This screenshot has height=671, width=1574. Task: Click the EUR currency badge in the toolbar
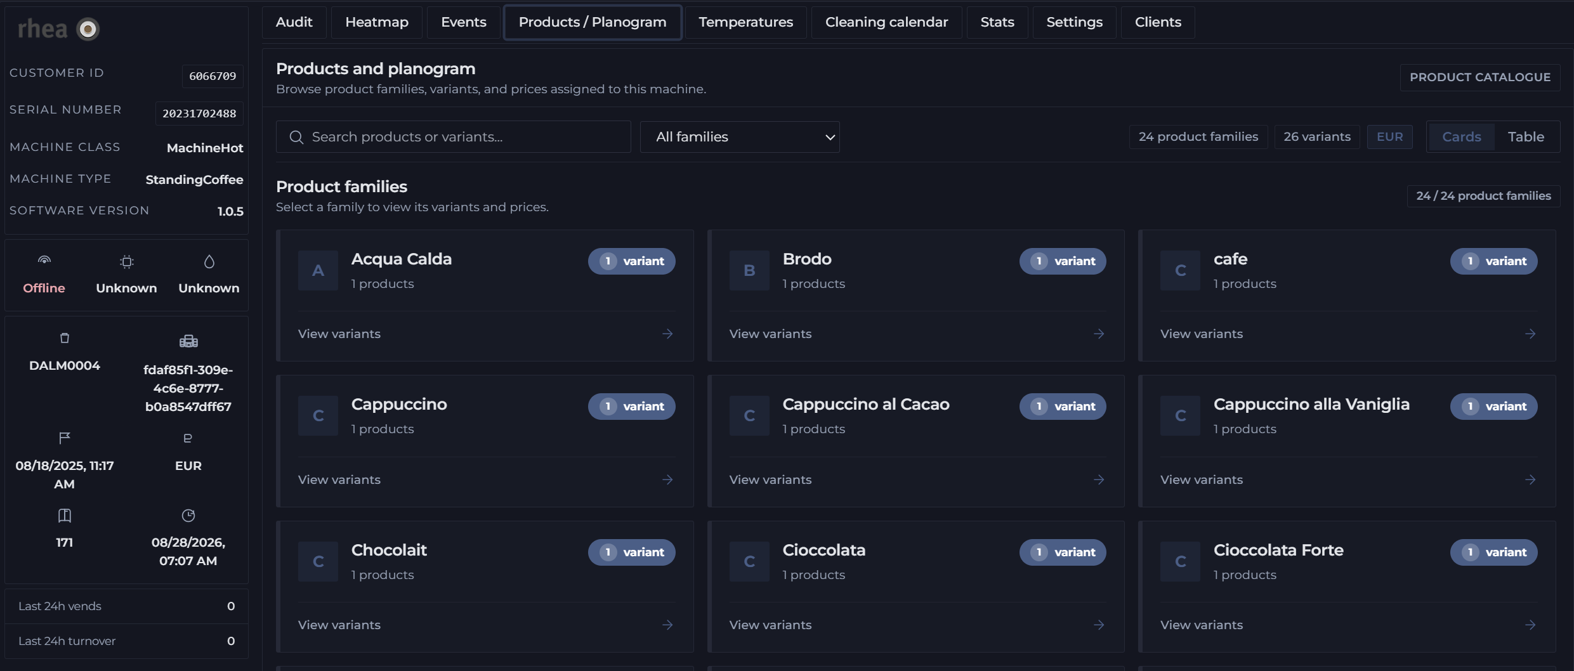[1389, 137]
